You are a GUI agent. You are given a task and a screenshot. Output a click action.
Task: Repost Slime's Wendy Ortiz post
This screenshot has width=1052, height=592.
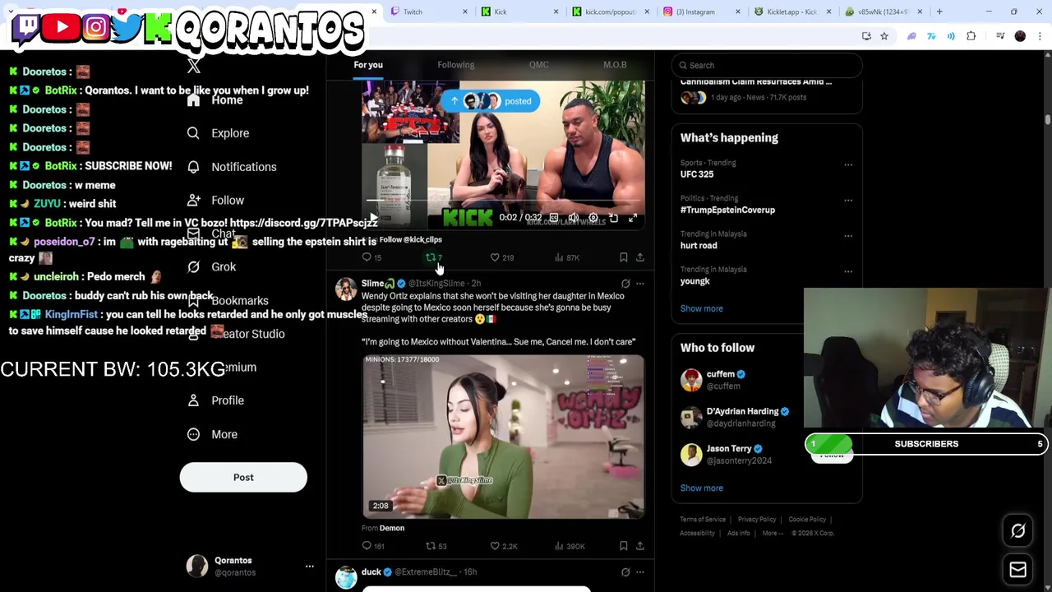coord(436,546)
